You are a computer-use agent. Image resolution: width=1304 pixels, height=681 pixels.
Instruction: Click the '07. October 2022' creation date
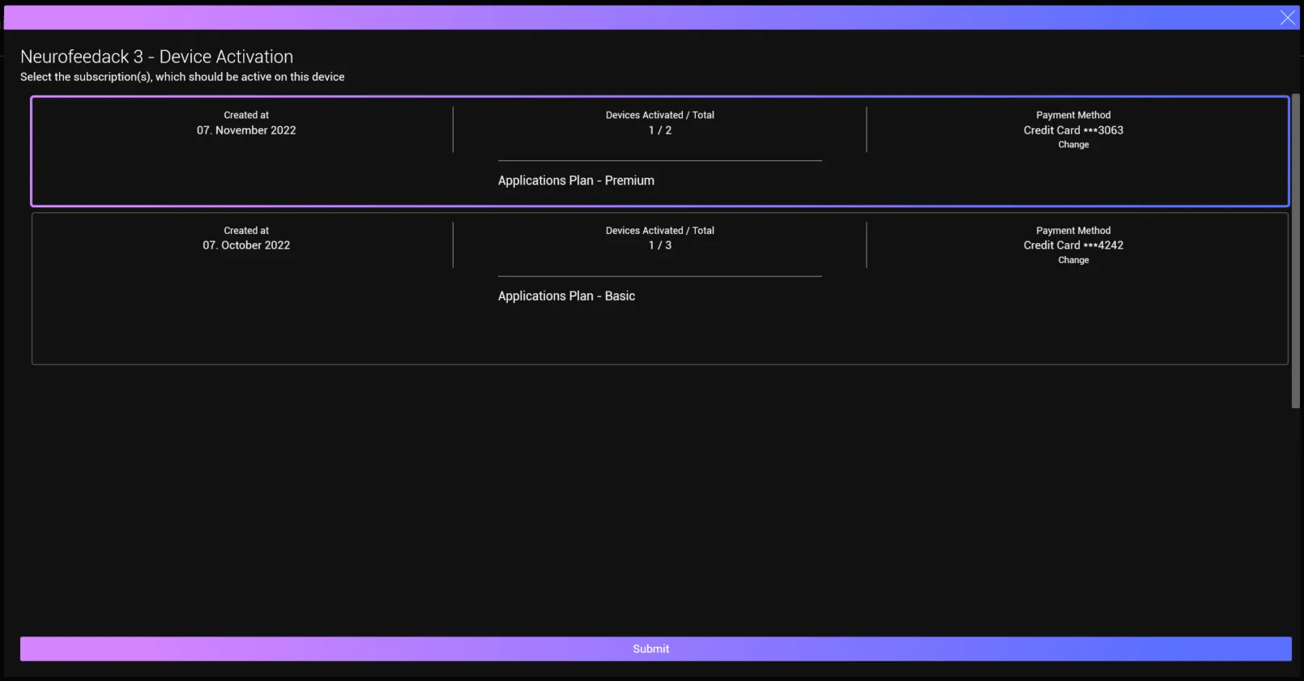pyautogui.click(x=246, y=245)
